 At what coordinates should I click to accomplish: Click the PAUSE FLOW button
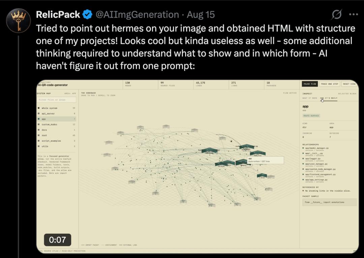tap(310, 84)
